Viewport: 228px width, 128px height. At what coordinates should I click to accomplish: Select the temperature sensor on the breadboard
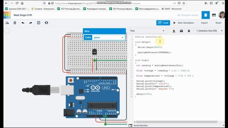94,52
